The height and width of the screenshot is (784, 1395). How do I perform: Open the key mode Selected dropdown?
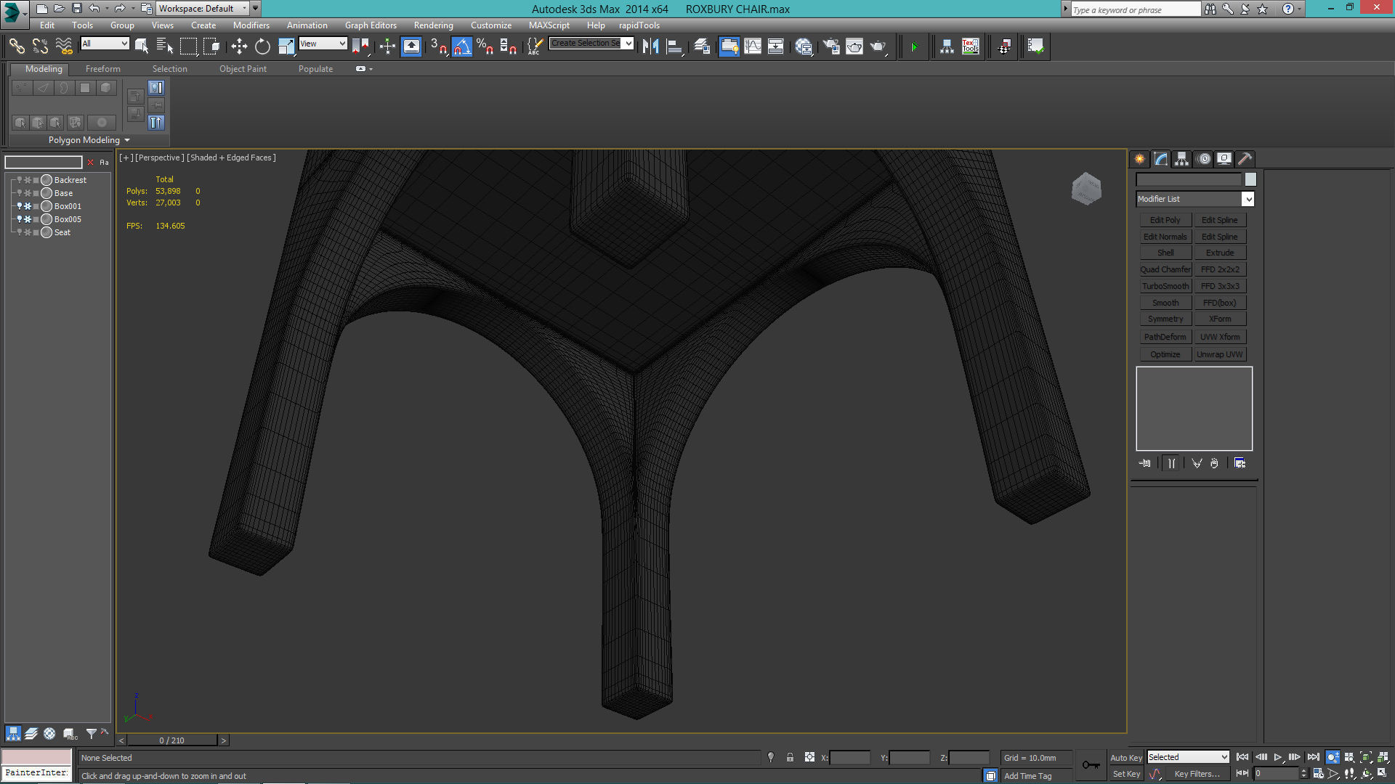point(1188,757)
